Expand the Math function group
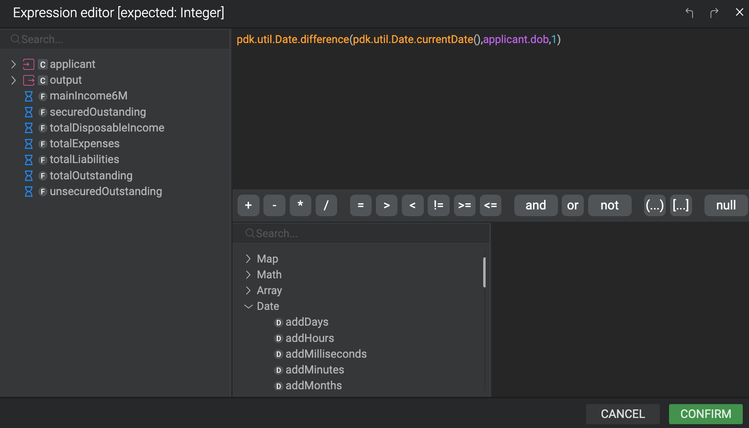Screen dimensions: 749x428 [248, 274]
